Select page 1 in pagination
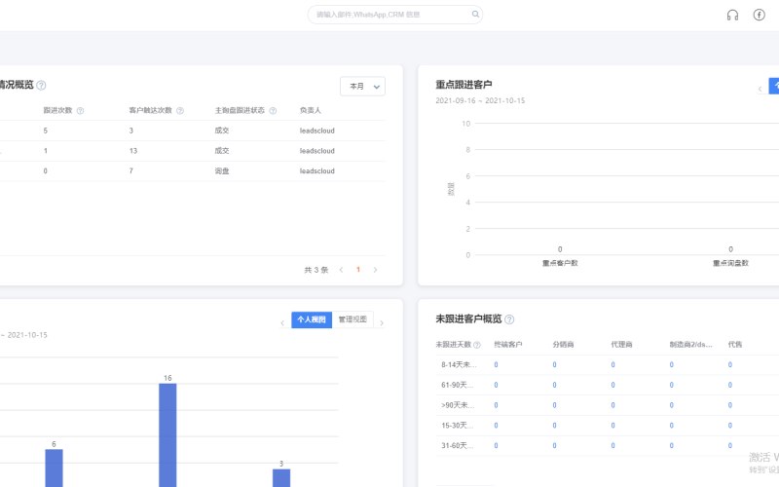 [358, 270]
